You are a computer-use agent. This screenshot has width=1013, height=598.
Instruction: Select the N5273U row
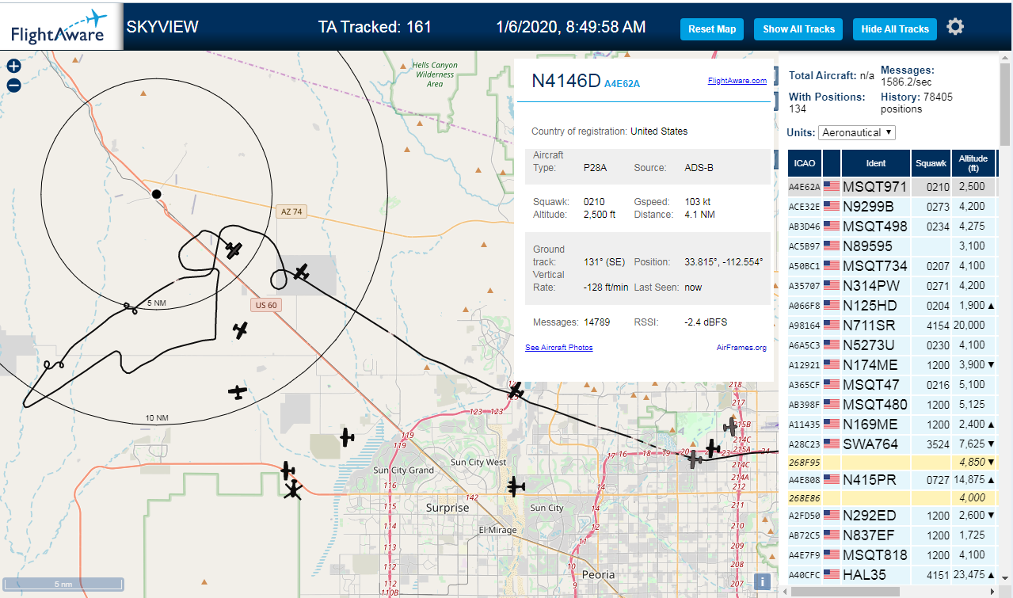coord(892,345)
